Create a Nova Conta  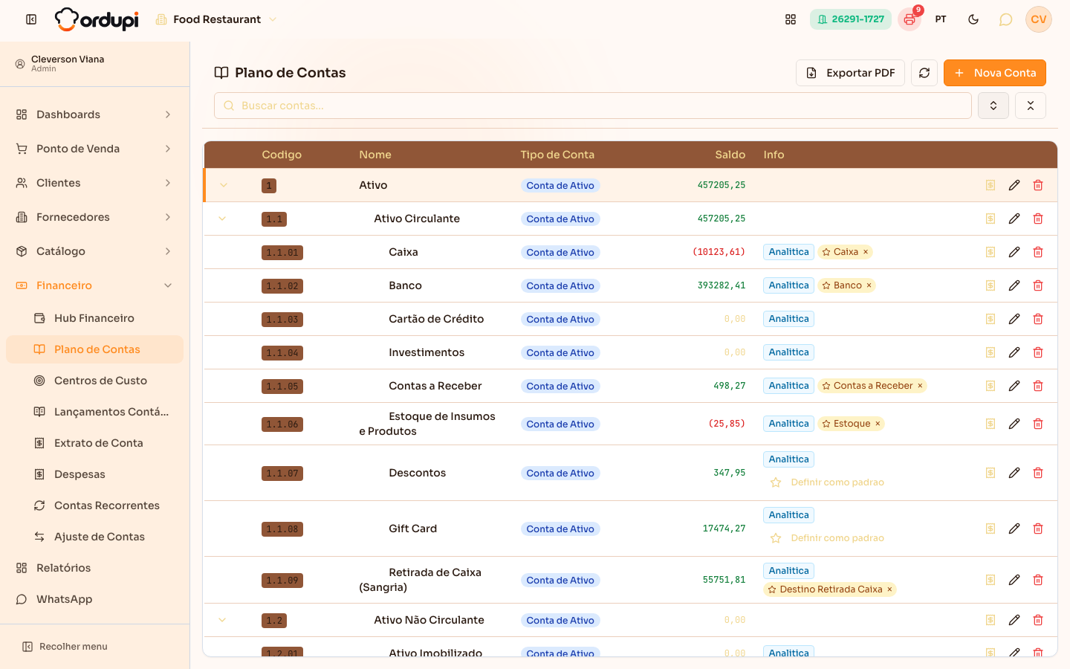[x=995, y=73]
